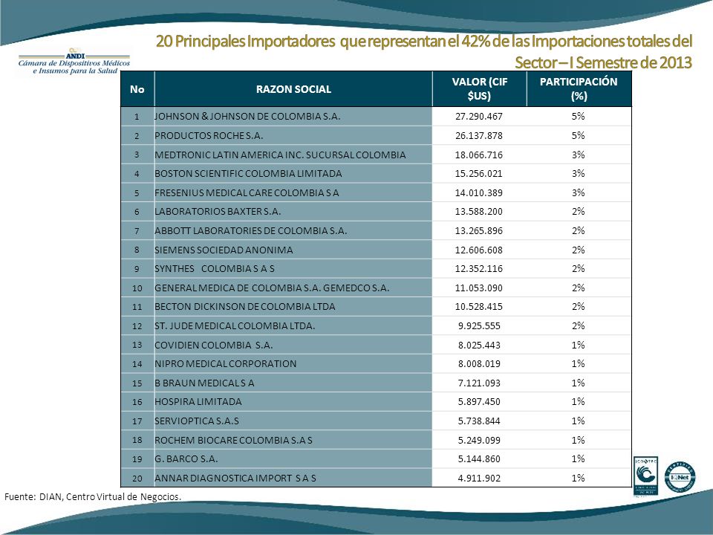Click the ICONTEC certification badge
713x535 pixels.
pos(645,476)
